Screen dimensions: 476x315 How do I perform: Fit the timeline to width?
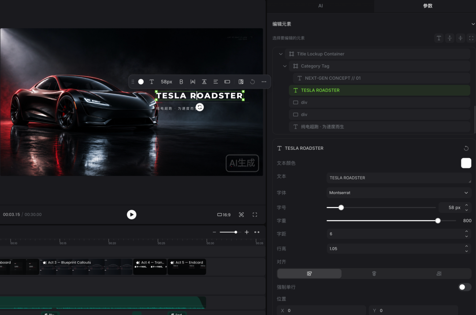tap(257, 232)
